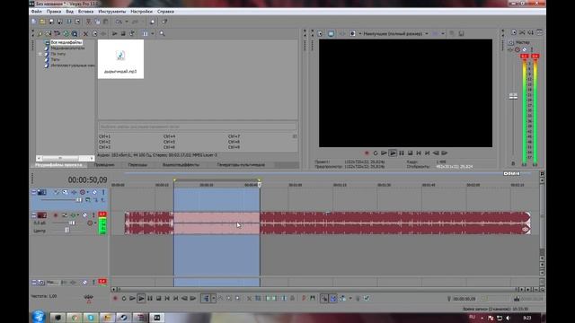Click the loop region end marker
Viewport: 575px width, 323px height.
pos(259,180)
